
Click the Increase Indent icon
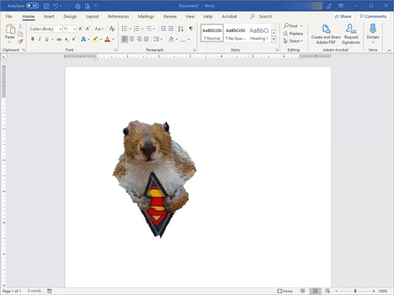[x=171, y=29]
